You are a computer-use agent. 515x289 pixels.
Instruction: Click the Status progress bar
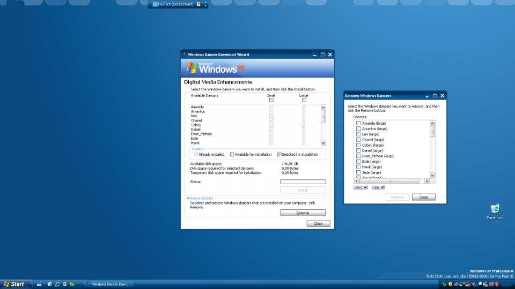click(x=303, y=181)
